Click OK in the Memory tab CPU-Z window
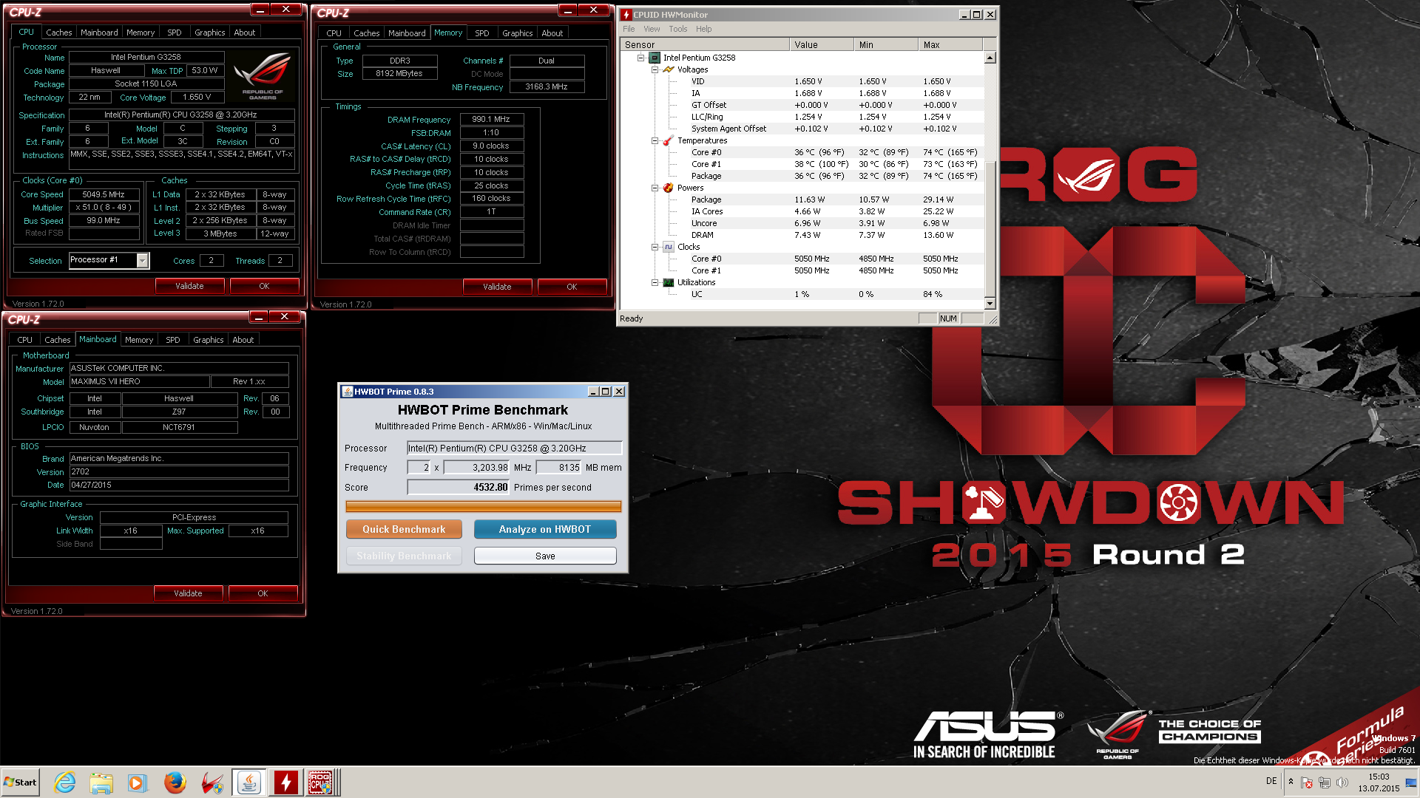The height and width of the screenshot is (798, 1420). 572,287
